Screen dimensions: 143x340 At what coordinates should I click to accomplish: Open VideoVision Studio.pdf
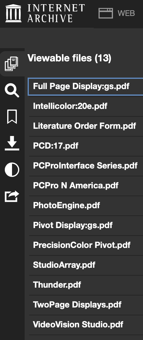pyautogui.click(x=86, y=325)
